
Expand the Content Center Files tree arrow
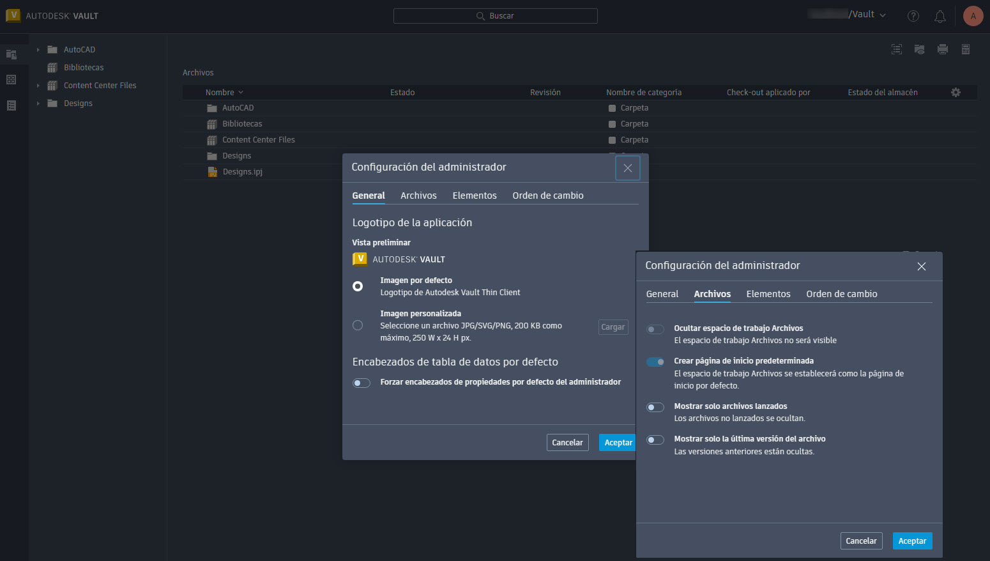coord(38,86)
